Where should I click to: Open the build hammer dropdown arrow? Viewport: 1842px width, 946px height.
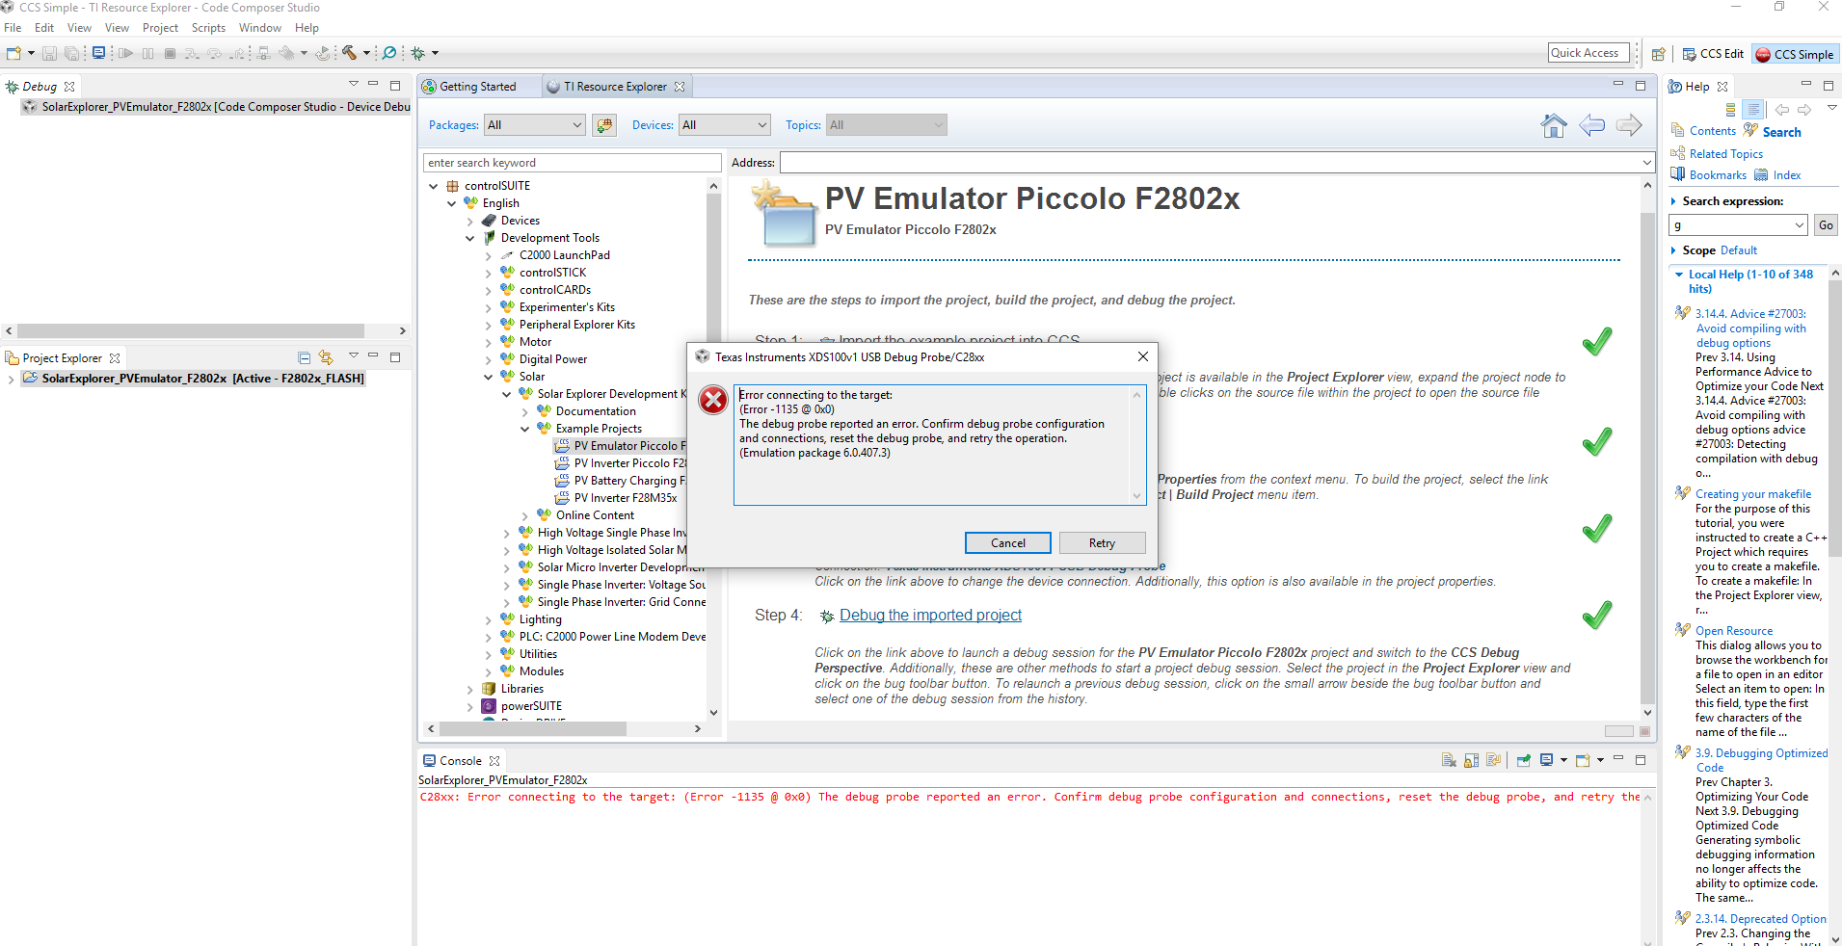coord(366,53)
